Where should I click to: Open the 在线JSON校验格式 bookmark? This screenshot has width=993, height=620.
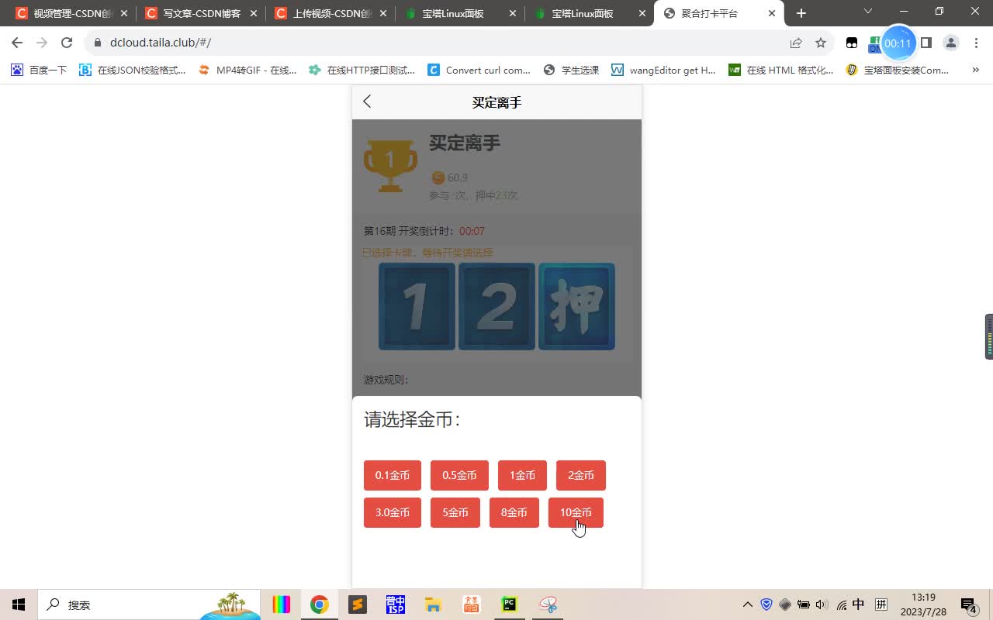(x=133, y=70)
